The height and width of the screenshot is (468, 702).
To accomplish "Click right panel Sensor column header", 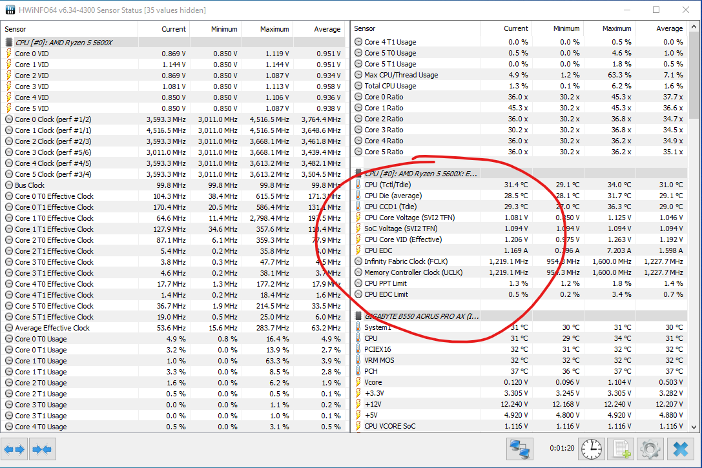I will point(415,28).
